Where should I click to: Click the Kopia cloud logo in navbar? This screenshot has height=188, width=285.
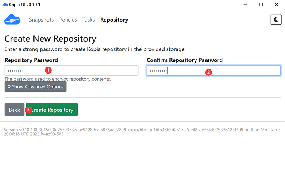pos(12,20)
